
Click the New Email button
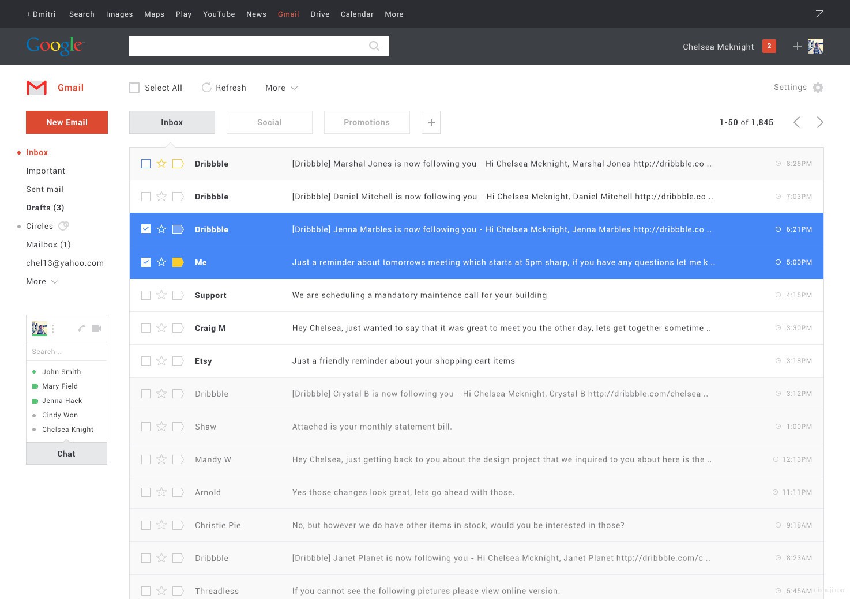pos(67,122)
